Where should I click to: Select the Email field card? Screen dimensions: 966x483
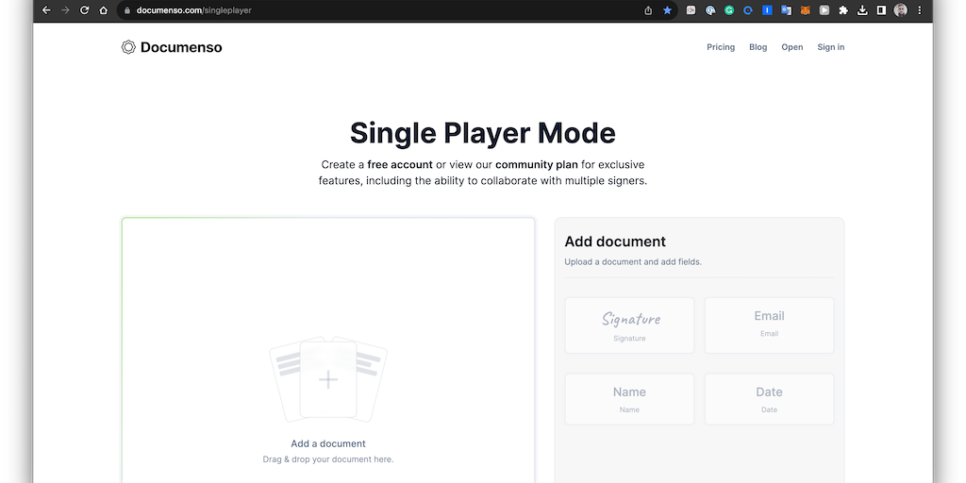[x=770, y=325]
